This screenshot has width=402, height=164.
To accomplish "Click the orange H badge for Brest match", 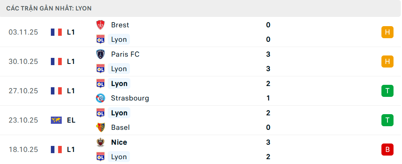I will 387,32.
